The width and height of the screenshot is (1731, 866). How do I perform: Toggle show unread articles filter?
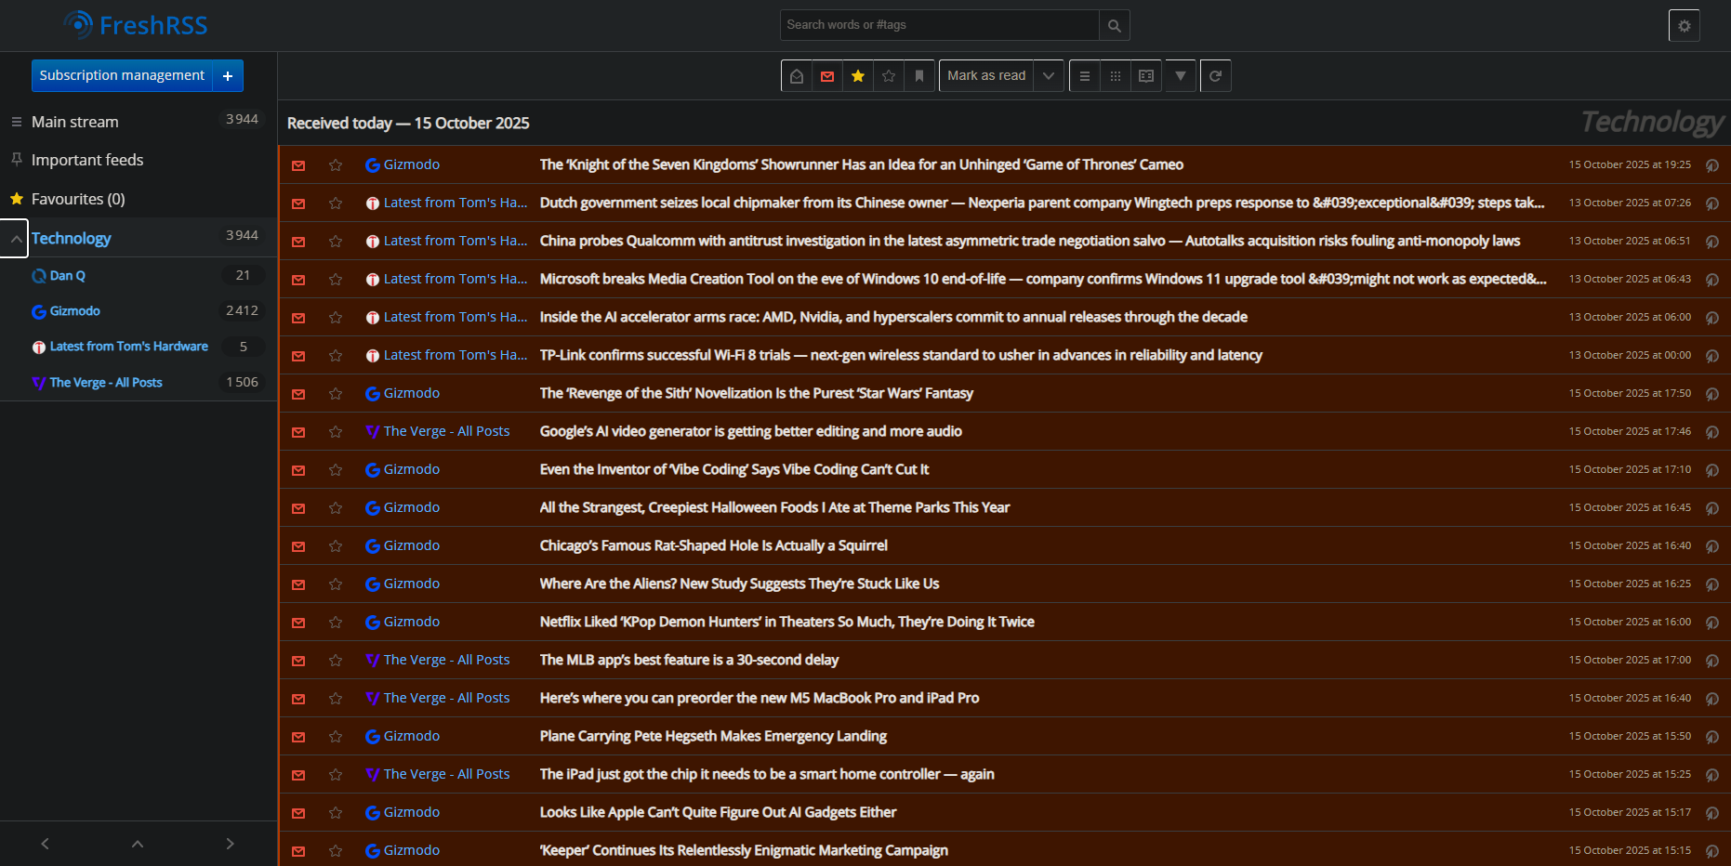[x=827, y=76]
